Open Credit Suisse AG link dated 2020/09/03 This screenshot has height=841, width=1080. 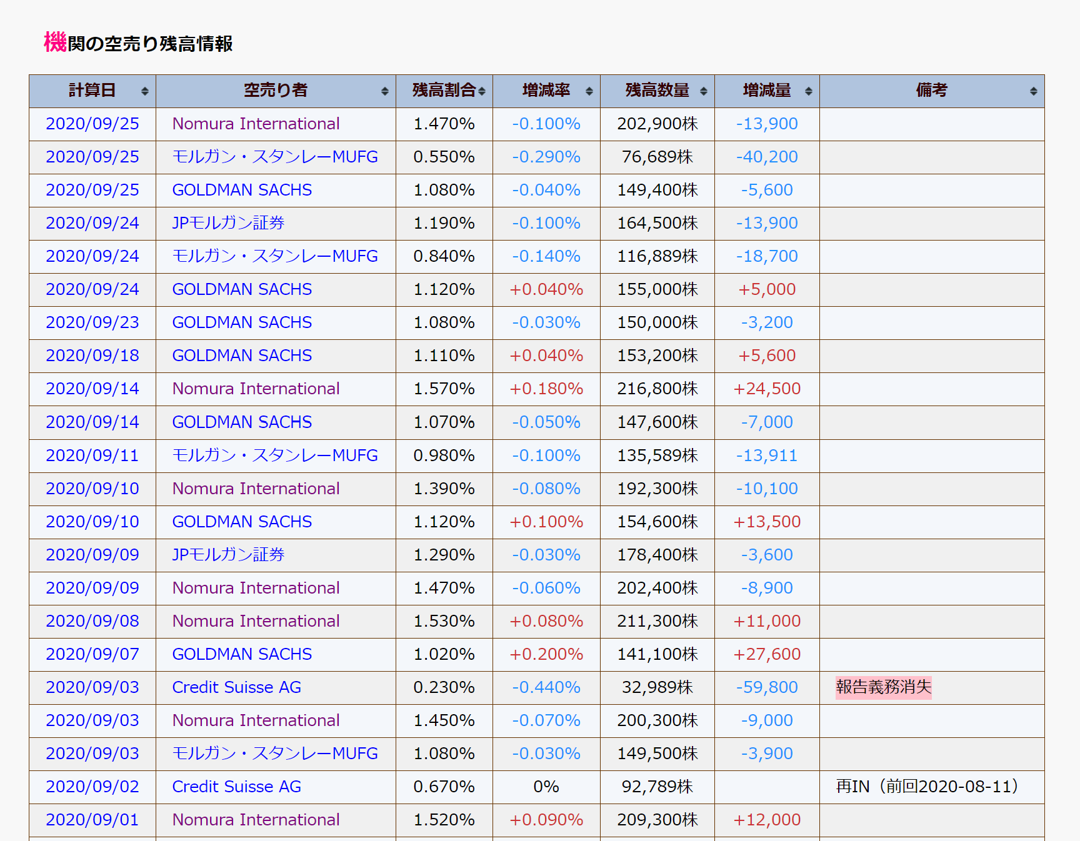pyautogui.click(x=236, y=687)
